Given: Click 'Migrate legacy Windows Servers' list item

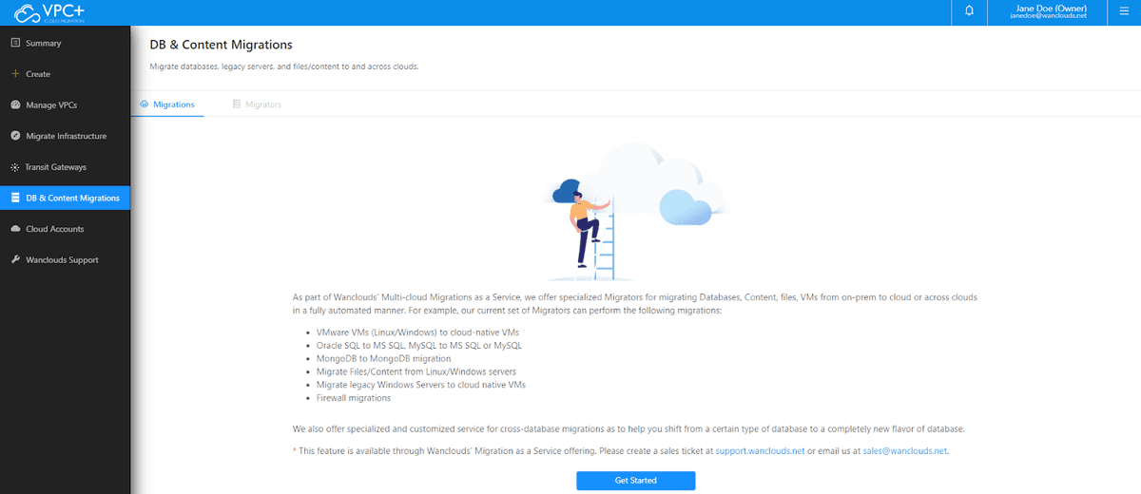Looking at the screenshot, I should click(420, 385).
